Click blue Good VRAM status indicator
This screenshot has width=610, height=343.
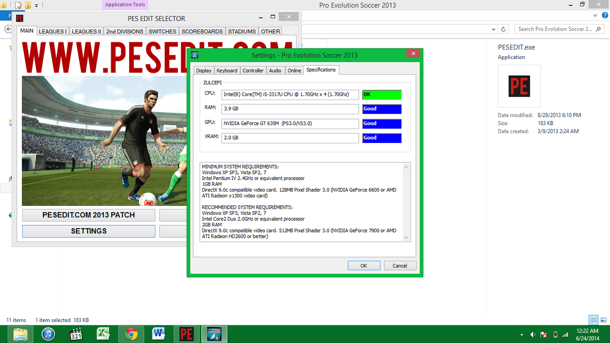[382, 138]
